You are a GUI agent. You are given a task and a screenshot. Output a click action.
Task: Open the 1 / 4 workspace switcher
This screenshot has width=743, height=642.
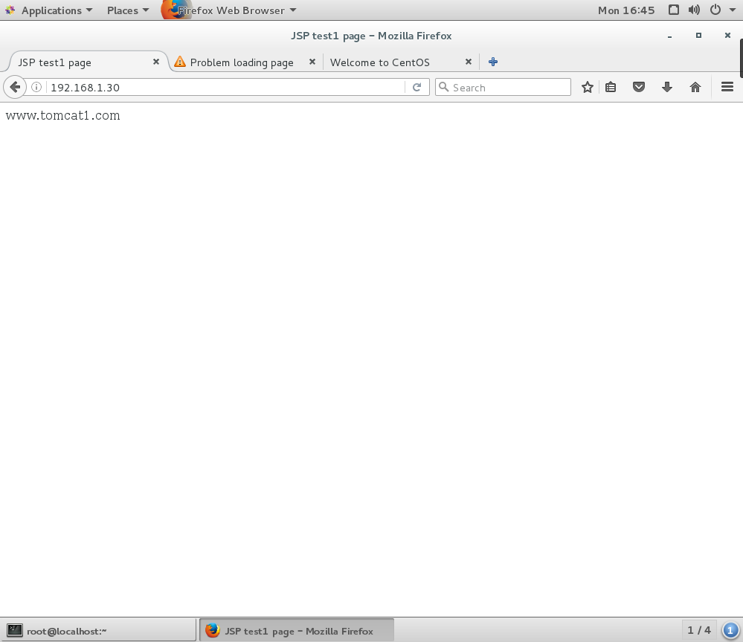coord(699,630)
